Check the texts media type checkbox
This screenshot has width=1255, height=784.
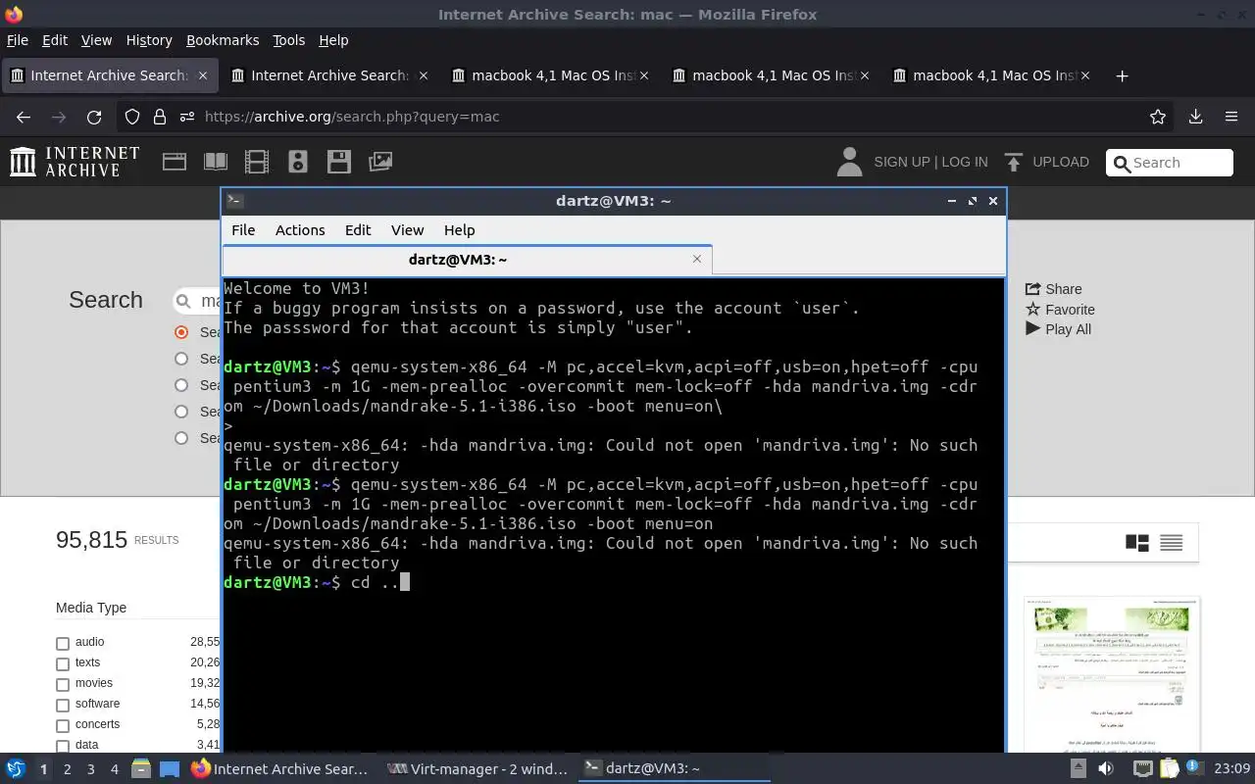(x=63, y=663)
